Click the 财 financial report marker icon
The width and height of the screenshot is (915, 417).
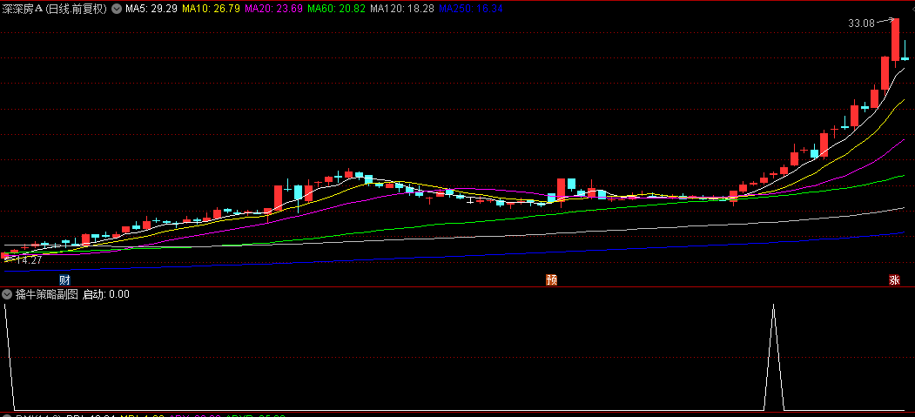(64, 280)
